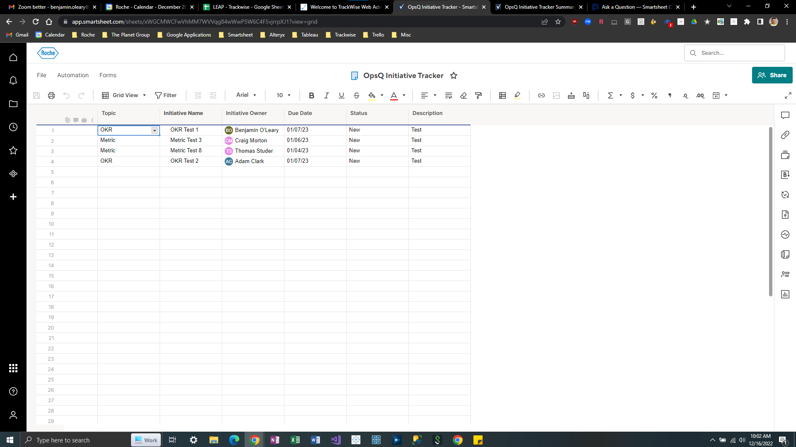Screen dimensions: 796x447
Task: Favorite the sheet with the star icon
Action: pyautogui.click(x=454, y=76)
